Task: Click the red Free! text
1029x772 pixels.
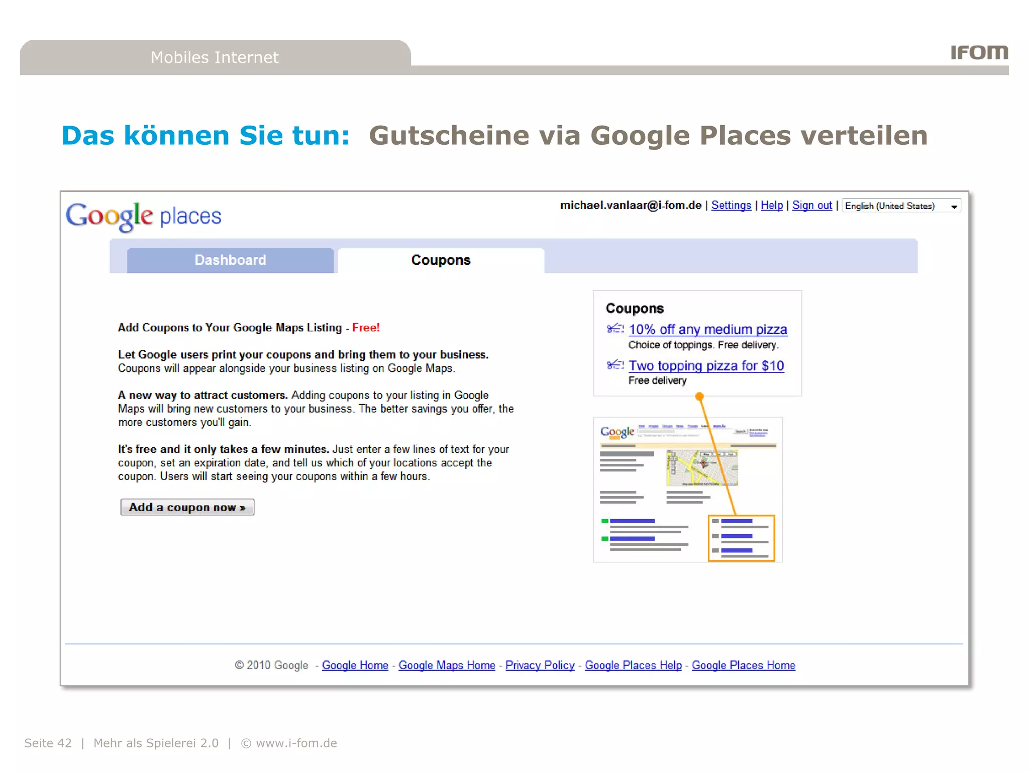Action: tap(366, 328)
